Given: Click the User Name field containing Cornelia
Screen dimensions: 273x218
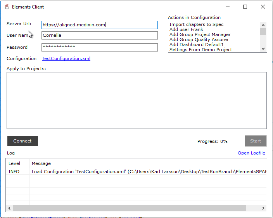Looking at the screenshot, I should coord(99,35).
